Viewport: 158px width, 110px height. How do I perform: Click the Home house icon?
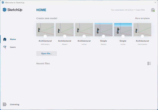click(5, 39)
